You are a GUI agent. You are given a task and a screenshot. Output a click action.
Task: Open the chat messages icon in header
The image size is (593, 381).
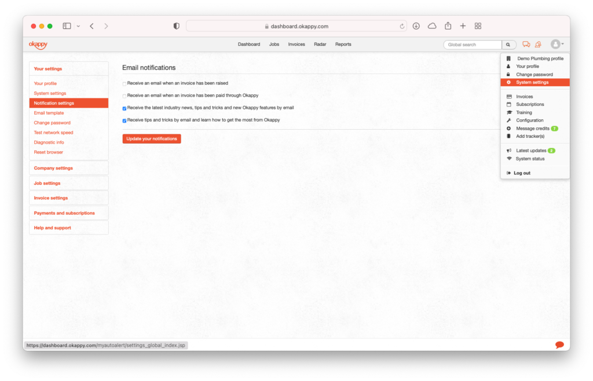coord(526,45)
